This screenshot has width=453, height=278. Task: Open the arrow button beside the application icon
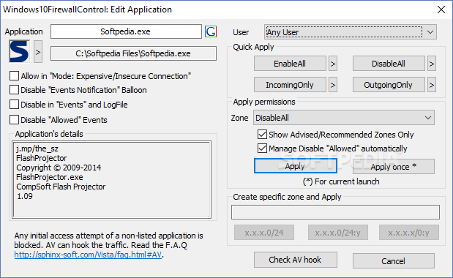(x=38, y=52)
